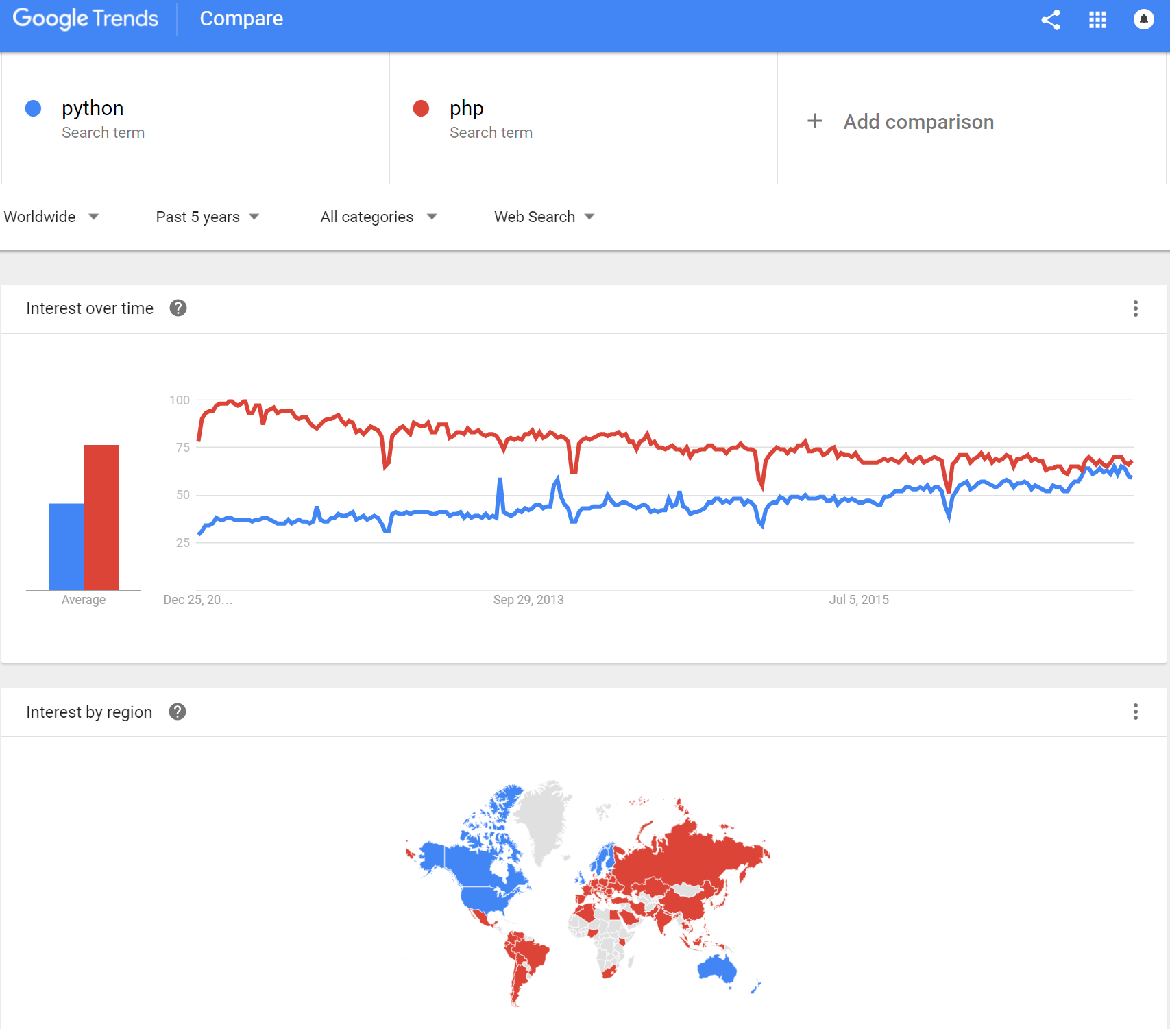Click the plus icon for Add comparison
This screenshot has width=1170, height=1029.
[x=814, y=121]
